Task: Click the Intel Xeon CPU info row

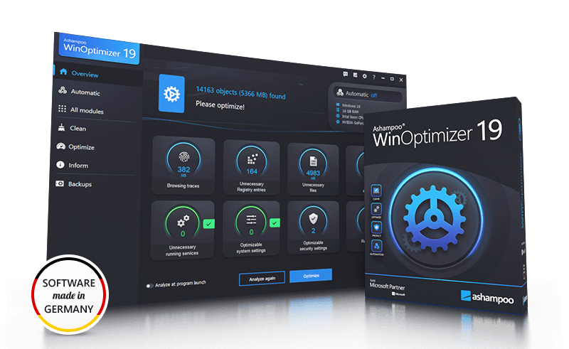Action: pos(350,117)
